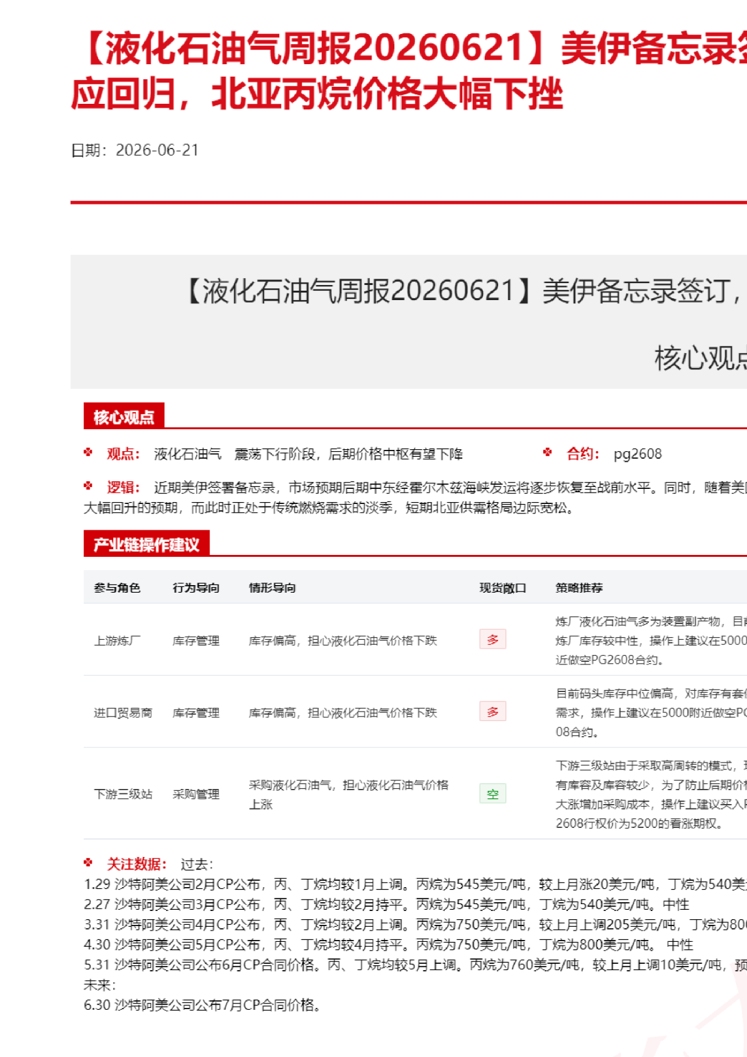Click the 现货敞口 column header
747x1057 pixels.
click(x=503, y=588)
